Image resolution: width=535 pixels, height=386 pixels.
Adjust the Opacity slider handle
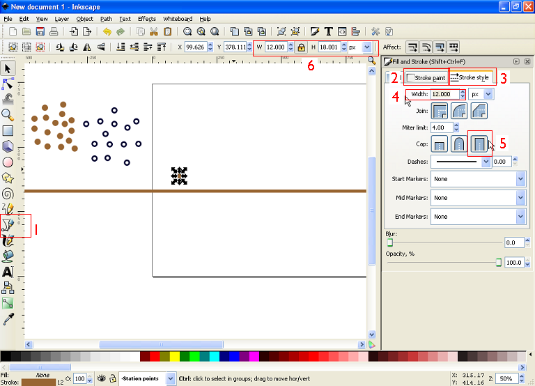click(499, 263)
